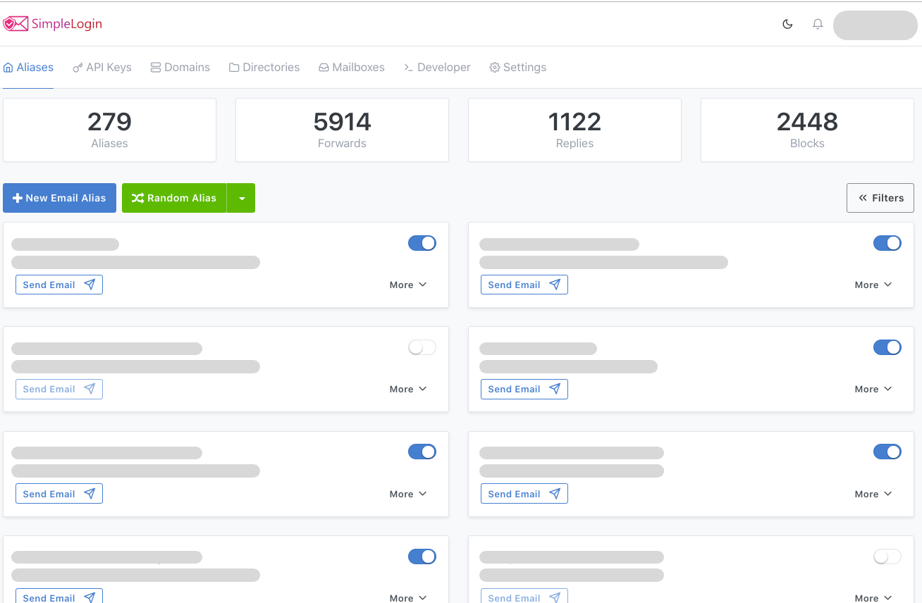922x603 pixels.
Task: Switch to dark mode with moon icon
Action: coord(788,24)
